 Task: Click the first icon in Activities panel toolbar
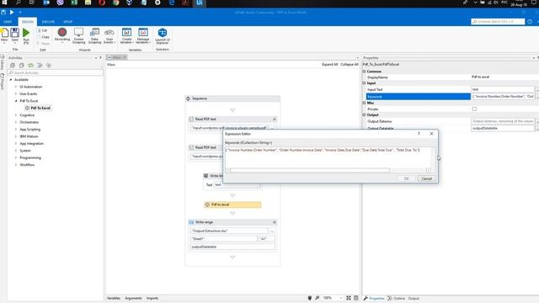click(13, 66)
